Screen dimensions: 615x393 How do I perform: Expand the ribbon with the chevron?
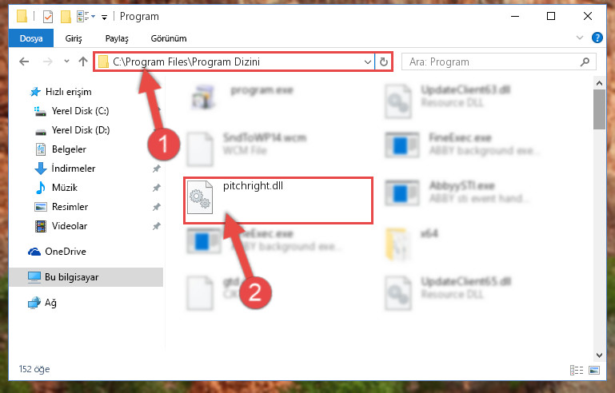pos(579,38)
